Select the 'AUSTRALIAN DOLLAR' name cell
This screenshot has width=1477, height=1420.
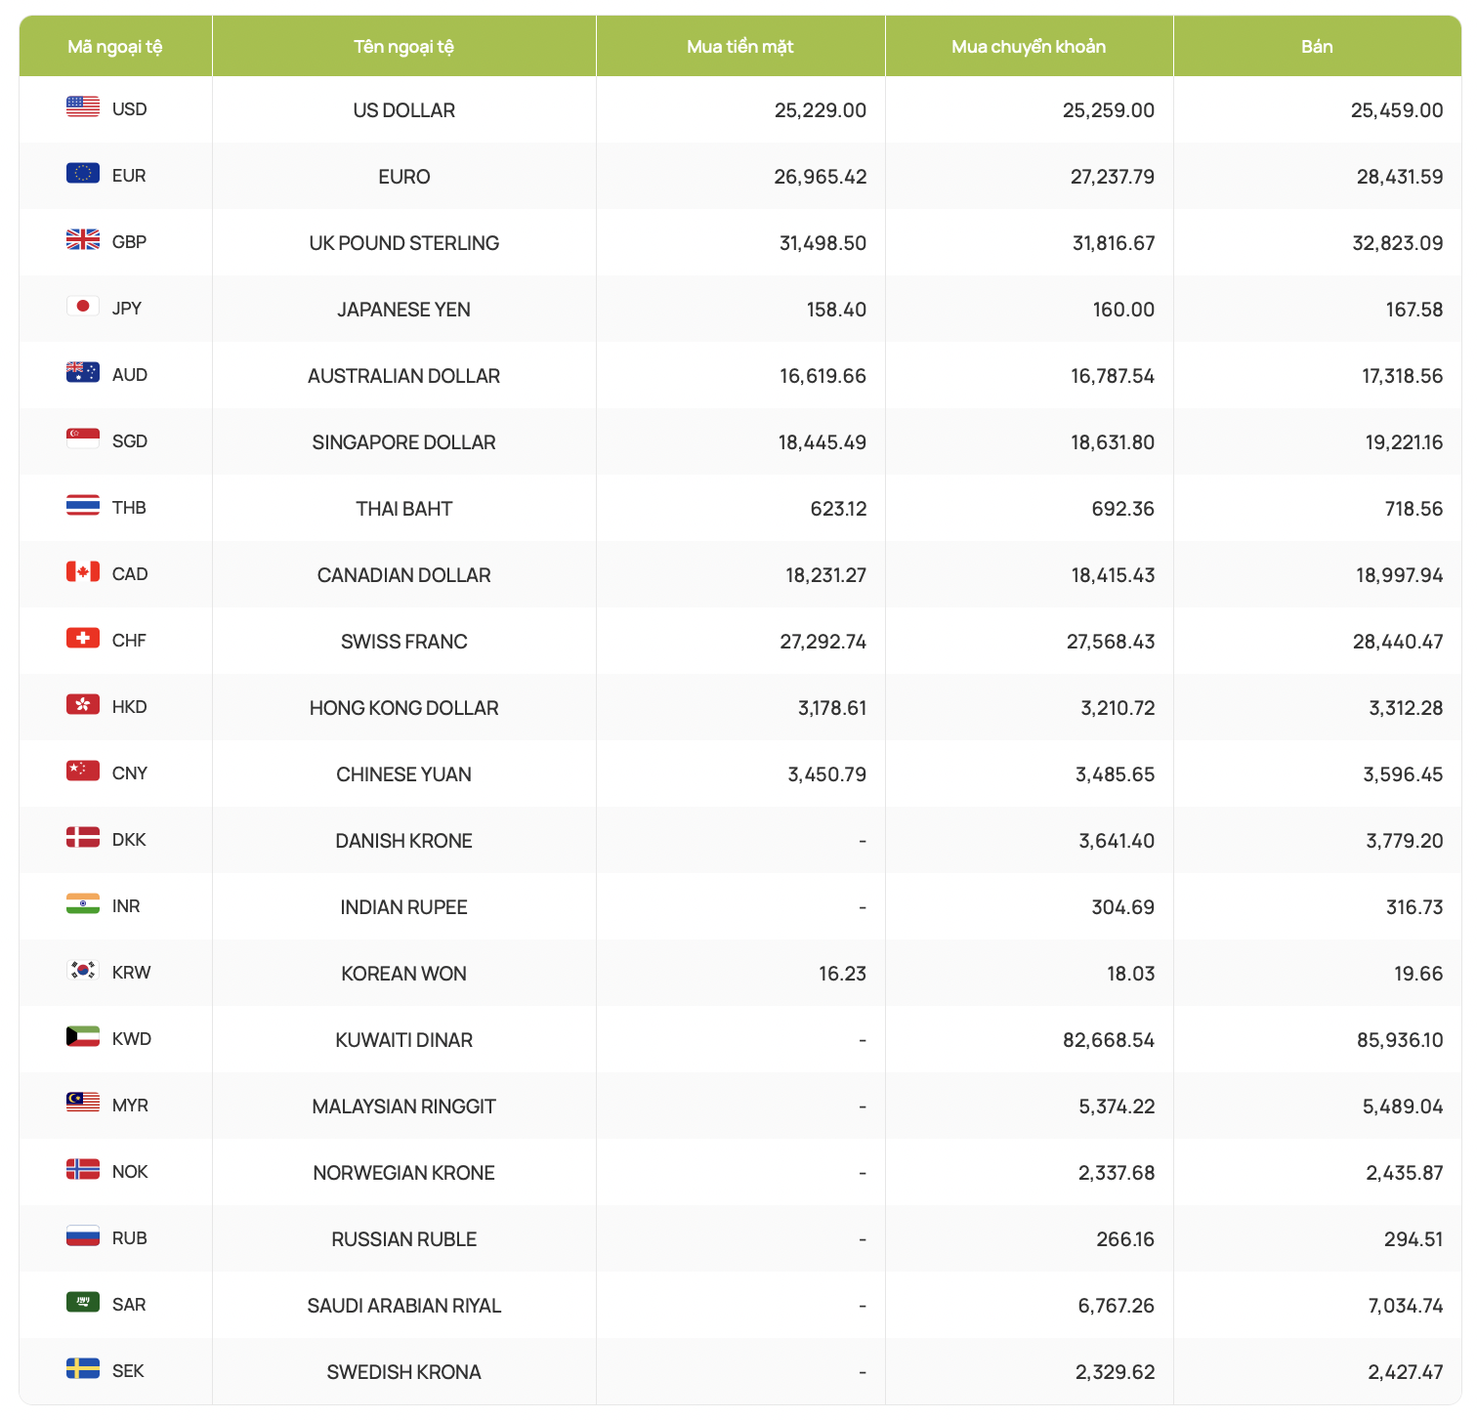pyautogui.click(x=403, y=376)
